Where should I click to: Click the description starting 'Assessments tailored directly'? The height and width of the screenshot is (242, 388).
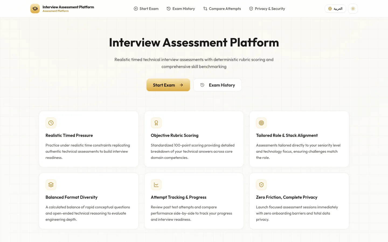coord(298,151)
